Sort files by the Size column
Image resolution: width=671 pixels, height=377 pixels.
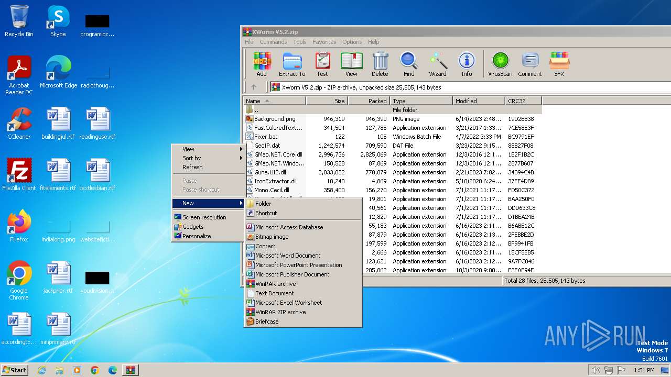pyautogui.click(x=327, y=101)
